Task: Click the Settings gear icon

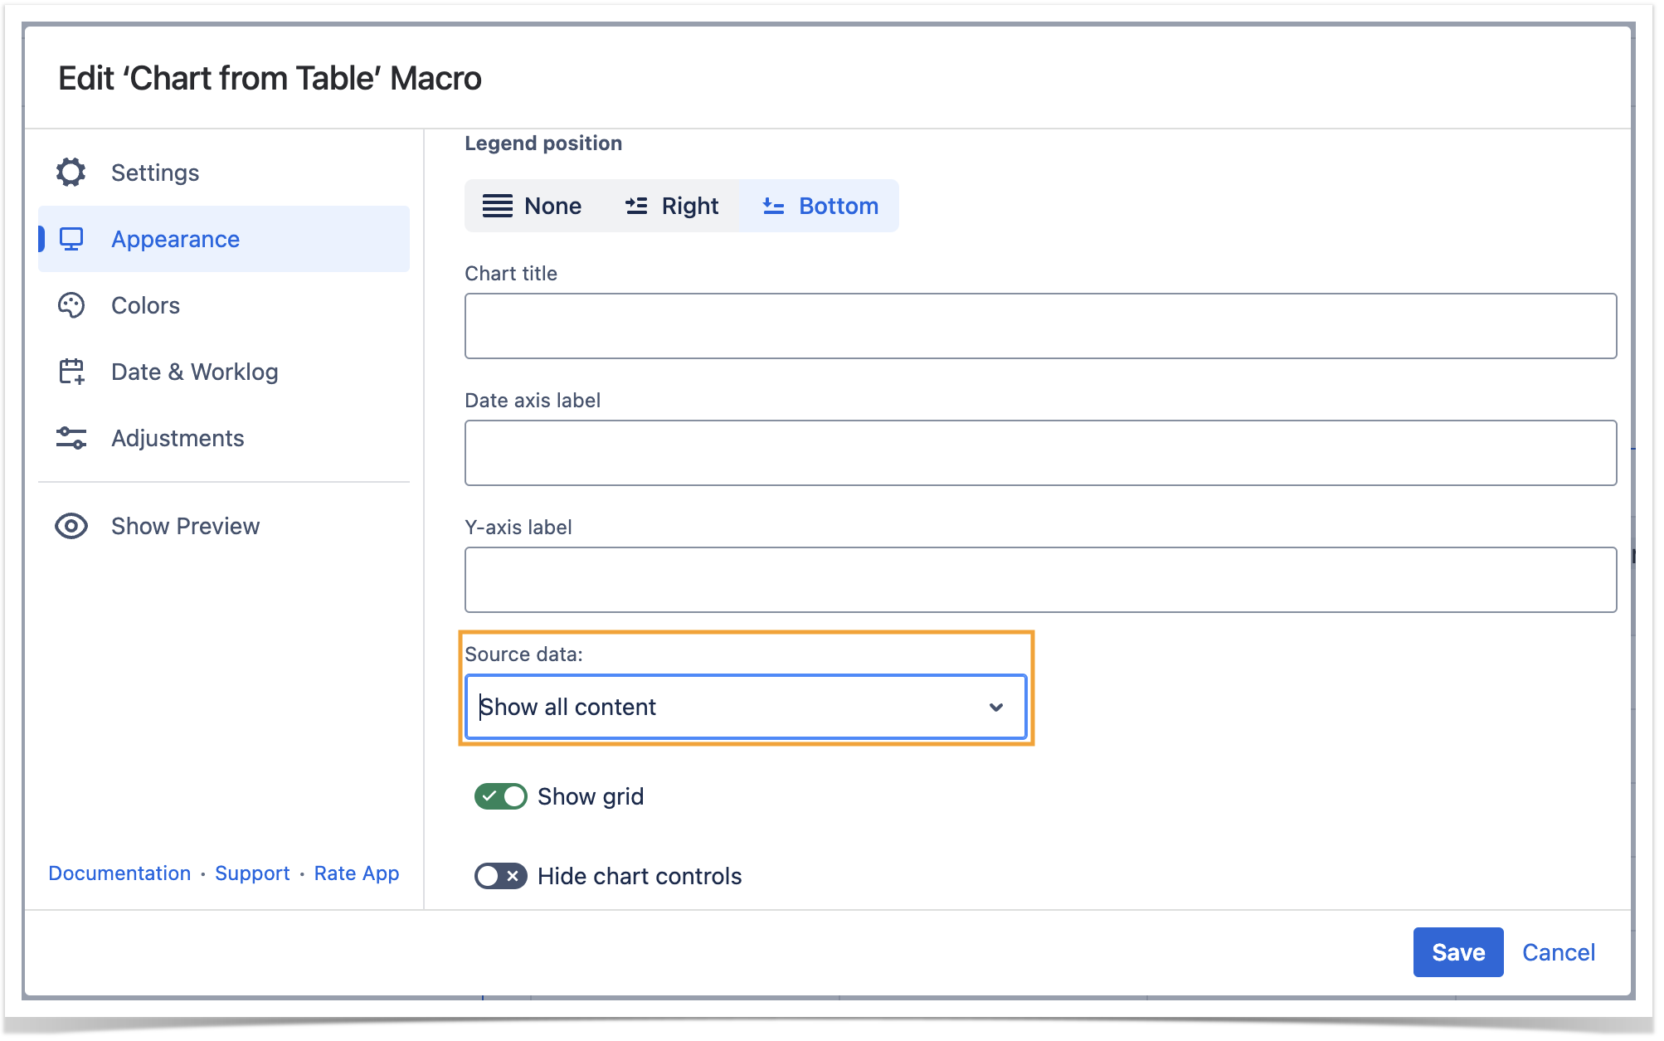Action: pyautogui.click(x=71, y=173)
